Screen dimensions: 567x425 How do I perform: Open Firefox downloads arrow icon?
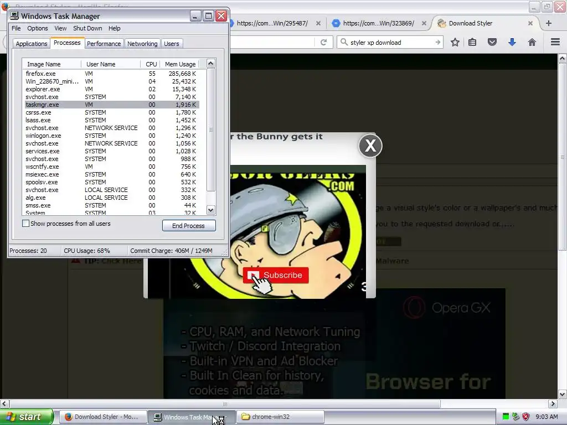pos(512,42)
